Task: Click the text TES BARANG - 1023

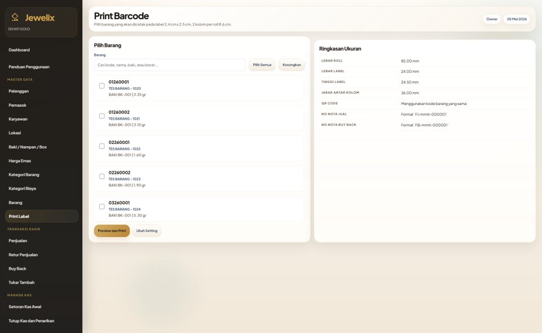Action: click(x=124, y=179)
